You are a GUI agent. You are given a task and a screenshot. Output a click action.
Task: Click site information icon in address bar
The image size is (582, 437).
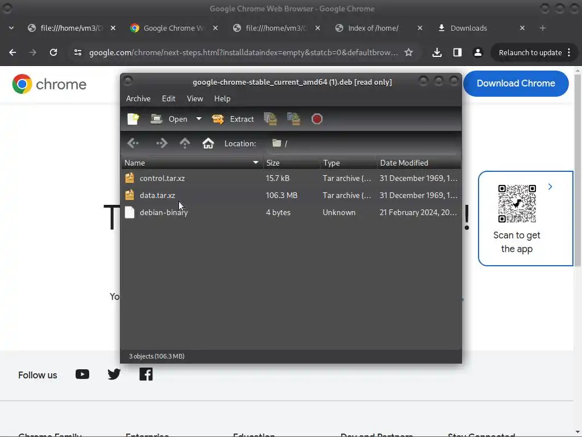coord(77,52)
